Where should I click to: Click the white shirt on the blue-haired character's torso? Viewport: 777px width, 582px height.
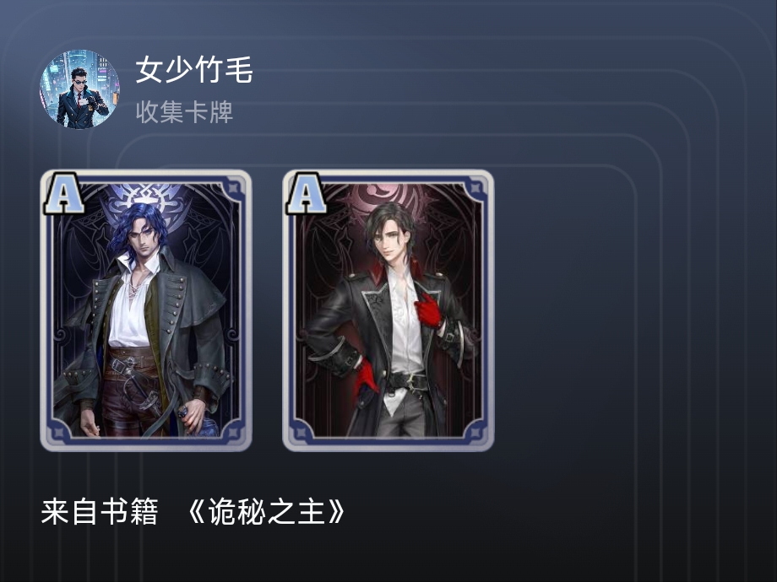[130, 312]
